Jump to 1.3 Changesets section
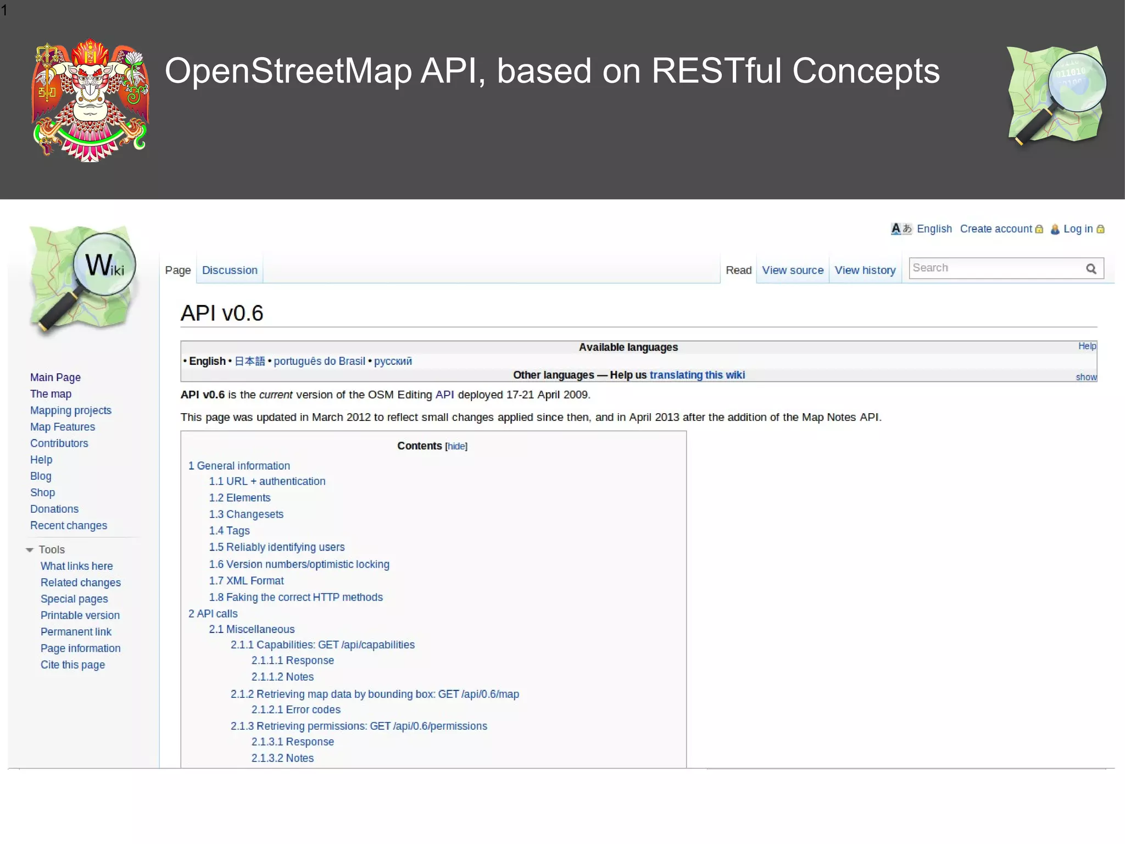The width and height of the screenshot is (1125, 844). point(246,514)
